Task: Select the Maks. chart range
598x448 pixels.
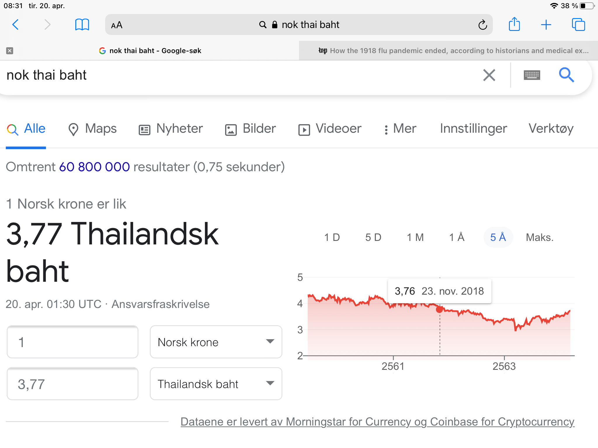Action: point(540,237)
